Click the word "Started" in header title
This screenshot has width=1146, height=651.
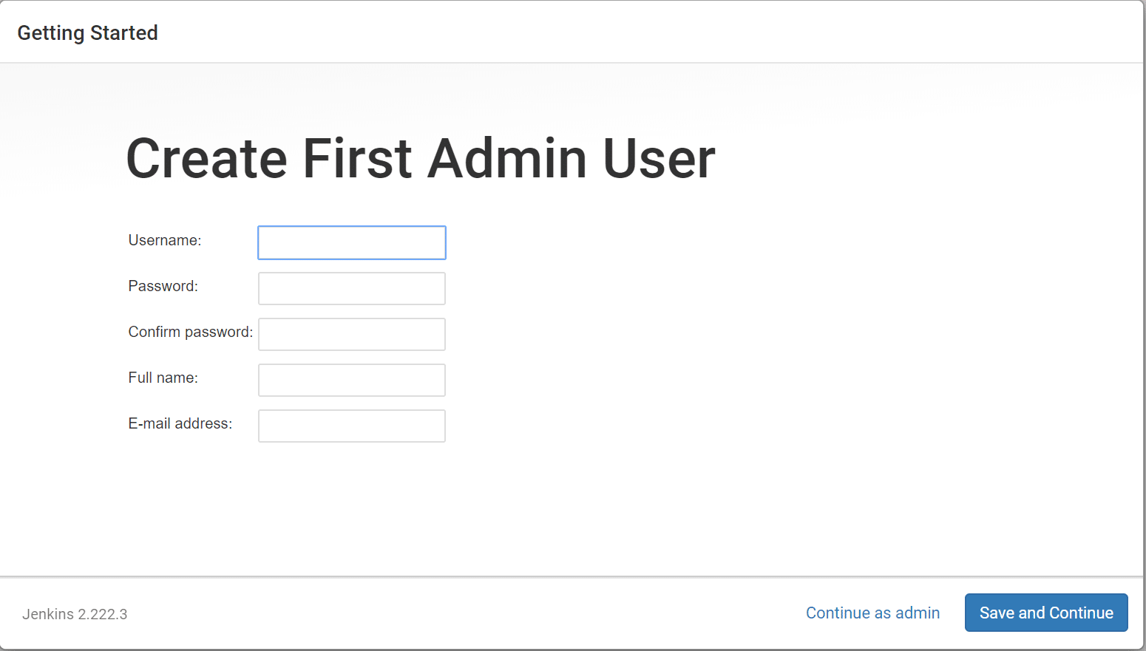tap(123, 33)
